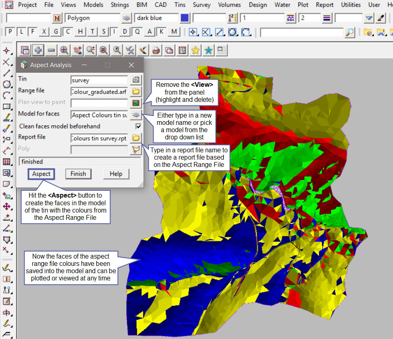Open model list beside Polygon field
The width and height of the screenshot is (393, 339).
tap(127, 18)
